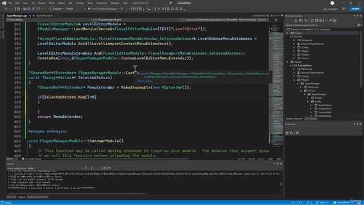
Task: Switch to Find Symbol Results tab
Action: coord(38,197)
